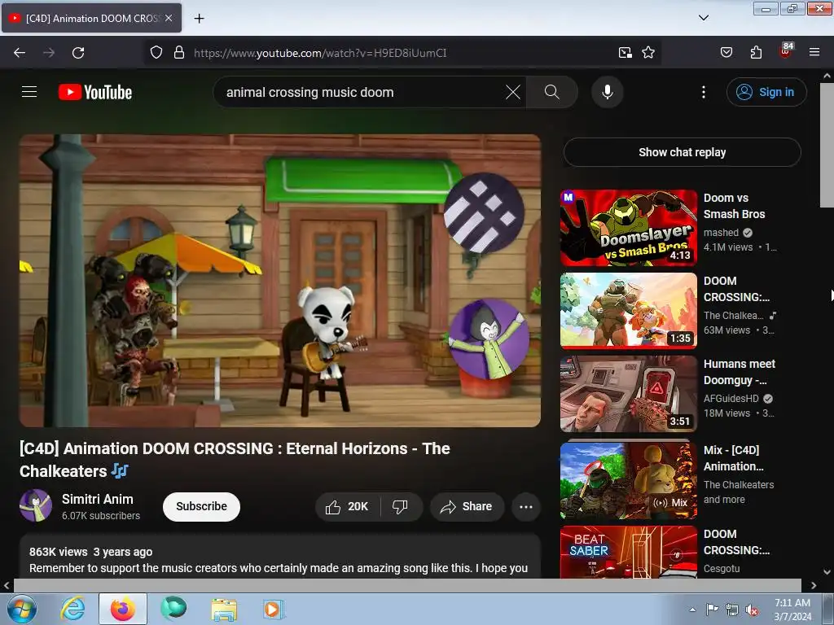The image size is (834, 625).
Task: Open YouTube settings three-dot menu
Action: [703, 92]
